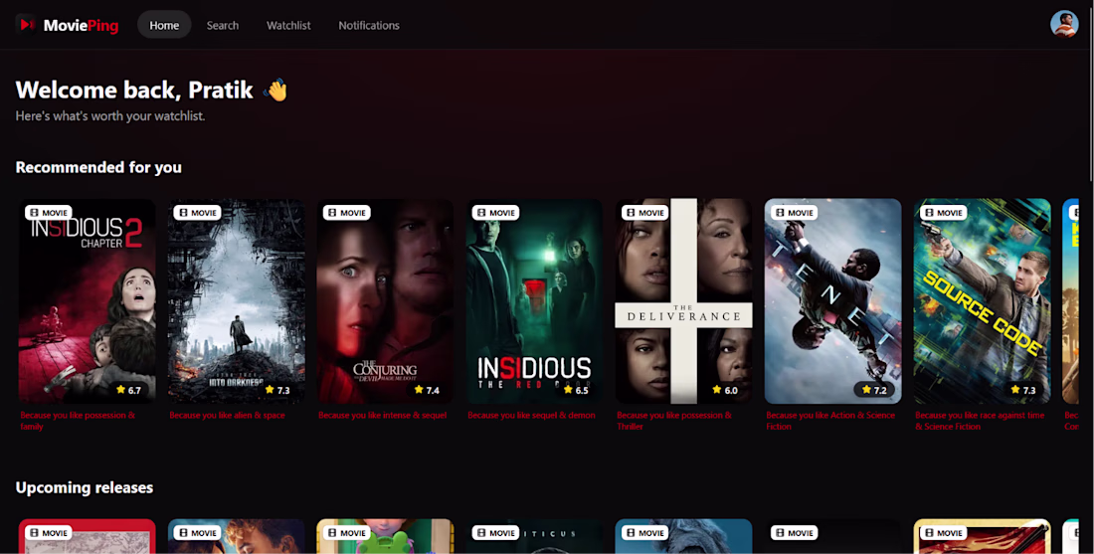1094x554 pixels.
Task: Click the 6.0 star rating on The Deliverance
Action: [x=726, y=390]
